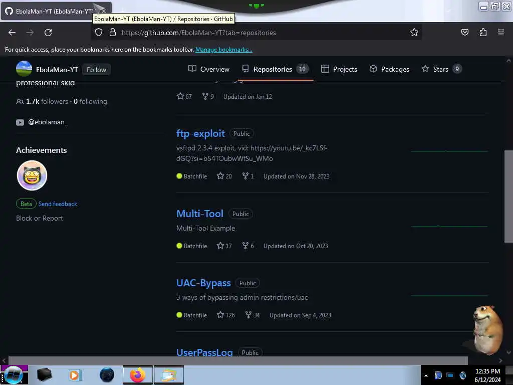Click the 'Multi-Tool Example' description
The height and width of the screenshot is (385, 513).
pyautogui.click(x=205, y=228)
